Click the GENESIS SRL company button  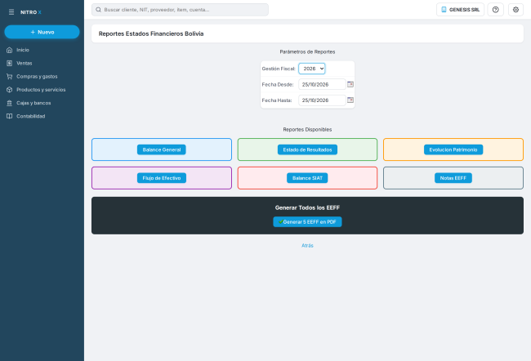pos(461,10)
